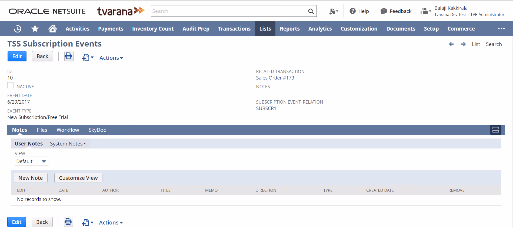513x228 pixels.
Task: Open the Shortcuts star icon
Action: [x=35, y=29]
